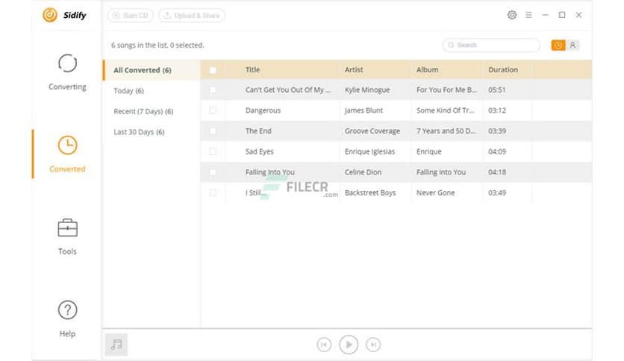
Task: Click duration 05:51
Action: (x=497, y=90)
